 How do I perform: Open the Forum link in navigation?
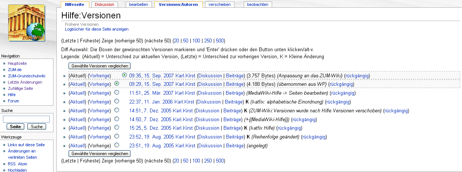13,101
